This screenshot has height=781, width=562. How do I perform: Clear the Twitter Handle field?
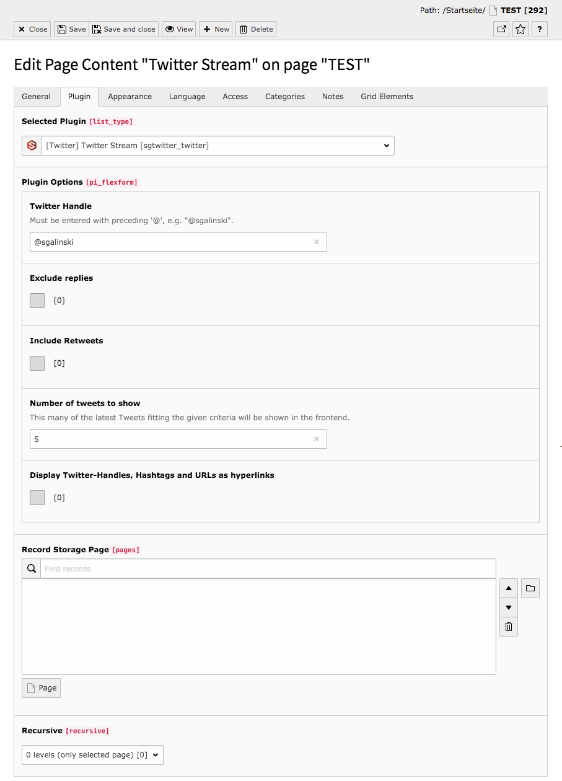[x=317, y=242]
